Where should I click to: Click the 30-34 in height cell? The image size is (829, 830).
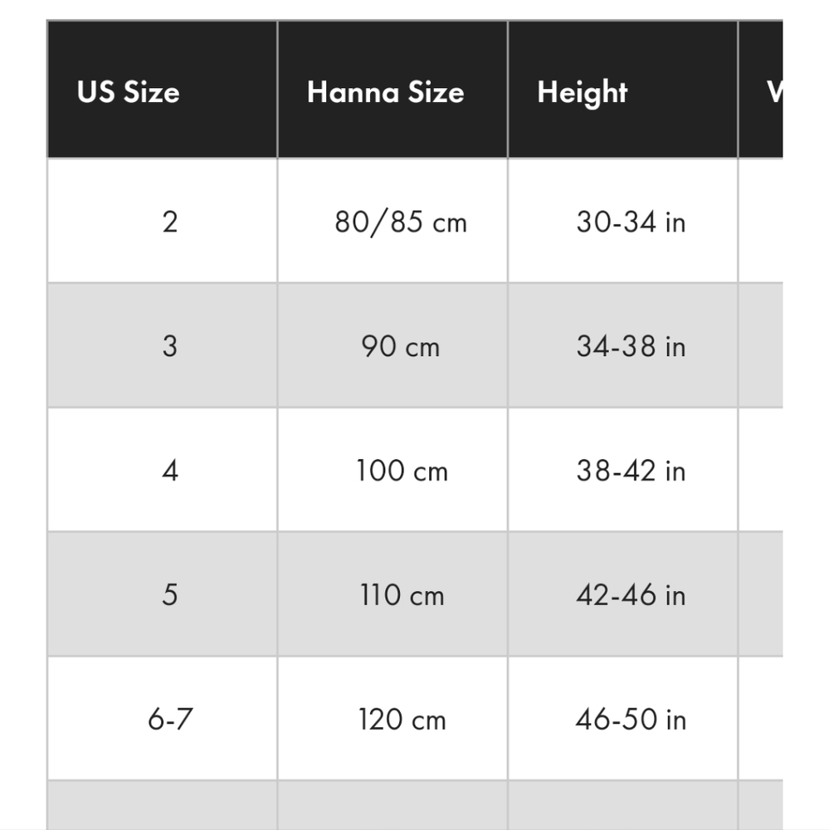point(622,221)
